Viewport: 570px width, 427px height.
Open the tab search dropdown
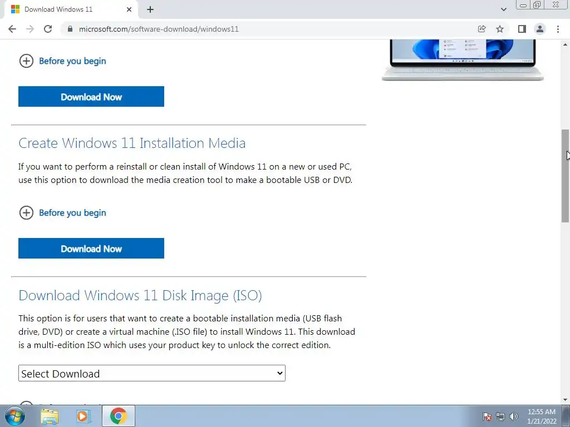point(503,9)
